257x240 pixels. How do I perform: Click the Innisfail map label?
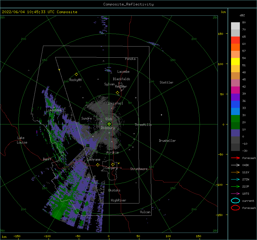click(115, 103)
